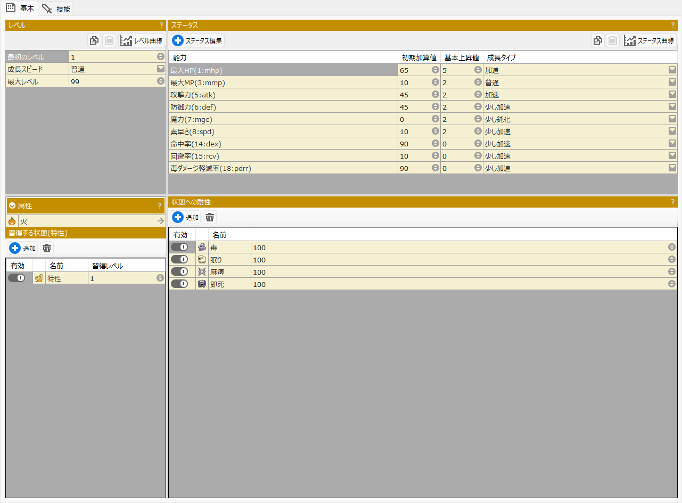The image size is (682, 503).
Task: Click the help icon in レベル header
Action: tap(161, 25)
